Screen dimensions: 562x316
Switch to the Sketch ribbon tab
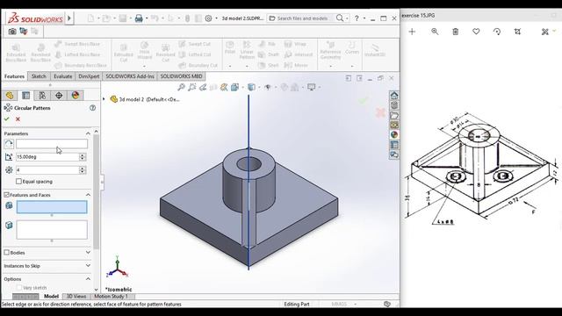[x=39, y=76]
